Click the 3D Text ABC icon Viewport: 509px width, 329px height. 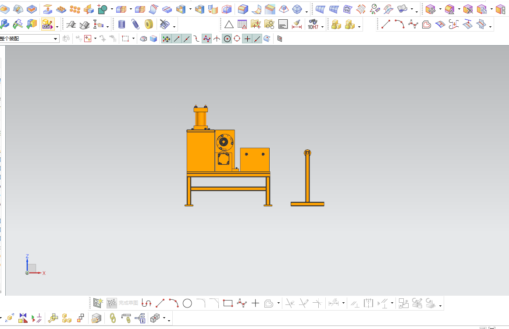[x=47, y=25]
